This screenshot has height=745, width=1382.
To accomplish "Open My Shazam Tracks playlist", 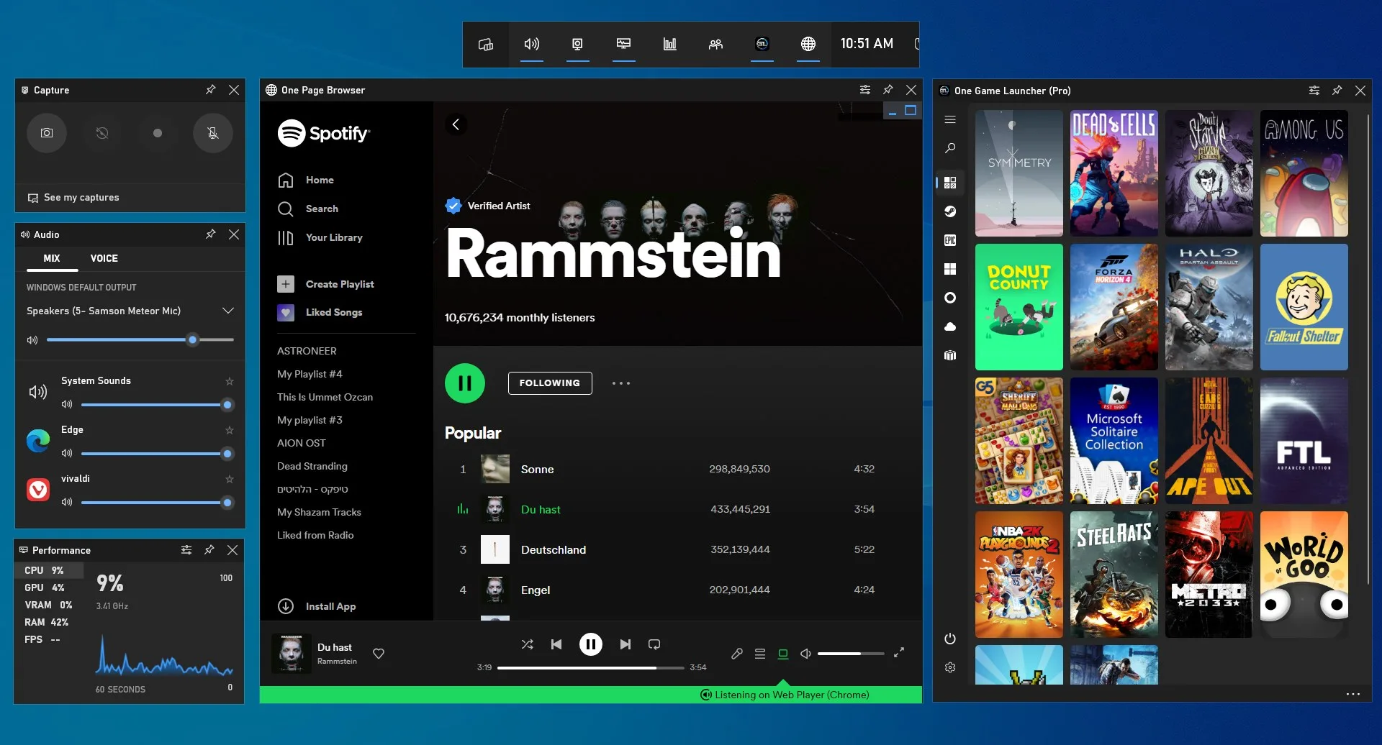I will 319,512.
